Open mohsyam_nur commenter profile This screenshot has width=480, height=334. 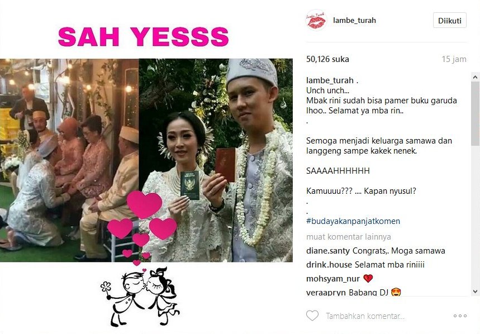332,279
